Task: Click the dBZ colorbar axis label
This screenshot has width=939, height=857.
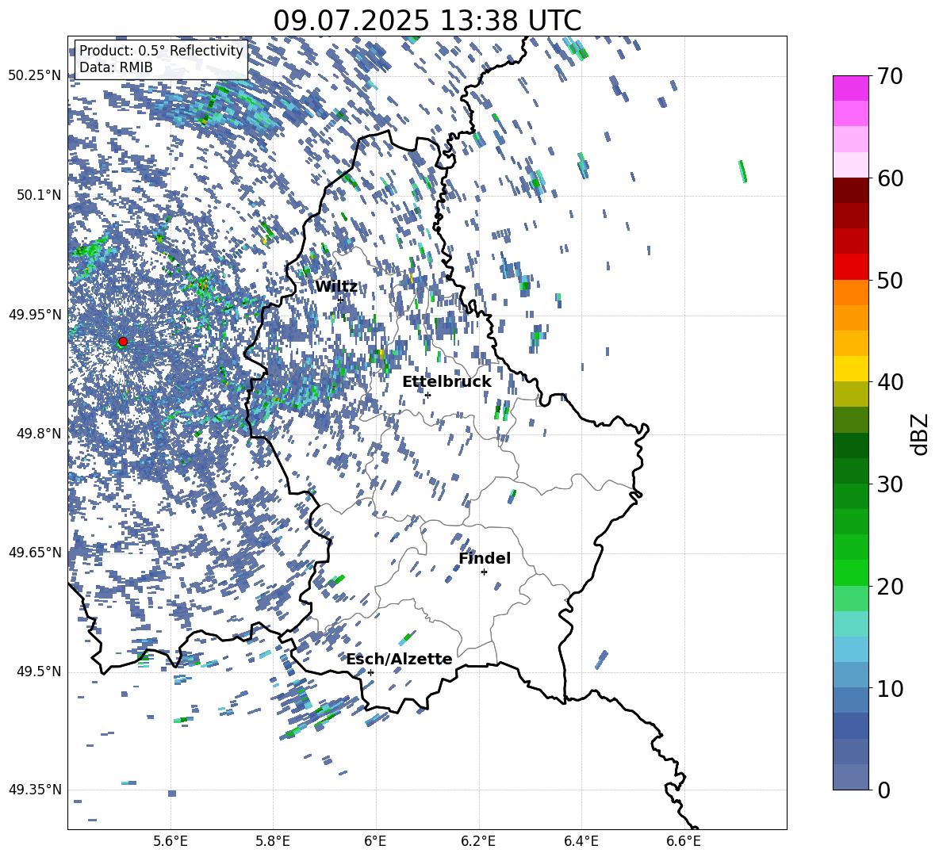Action: pyautogui.click(x=921, y=434)
